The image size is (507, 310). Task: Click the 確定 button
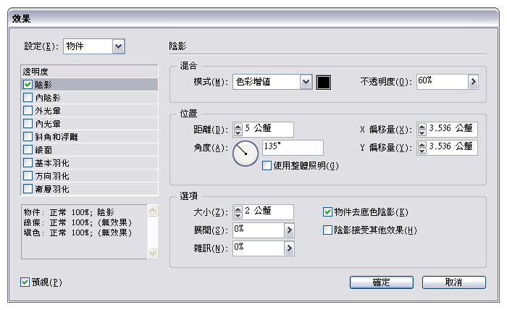tap(381, 282)
